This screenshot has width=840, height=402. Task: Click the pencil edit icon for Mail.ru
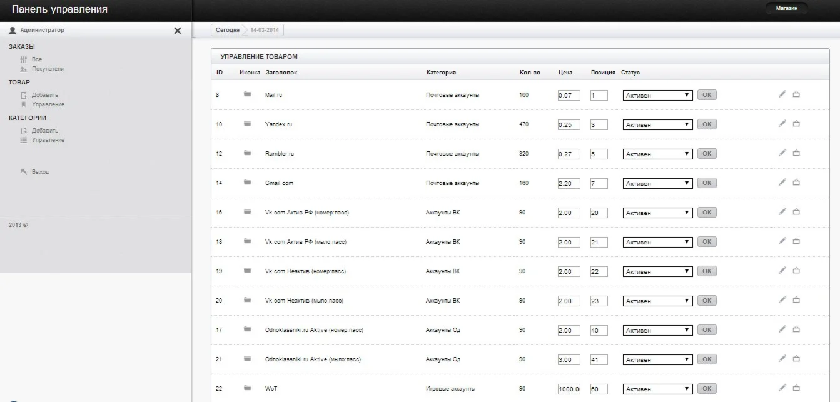click(782, 94)
